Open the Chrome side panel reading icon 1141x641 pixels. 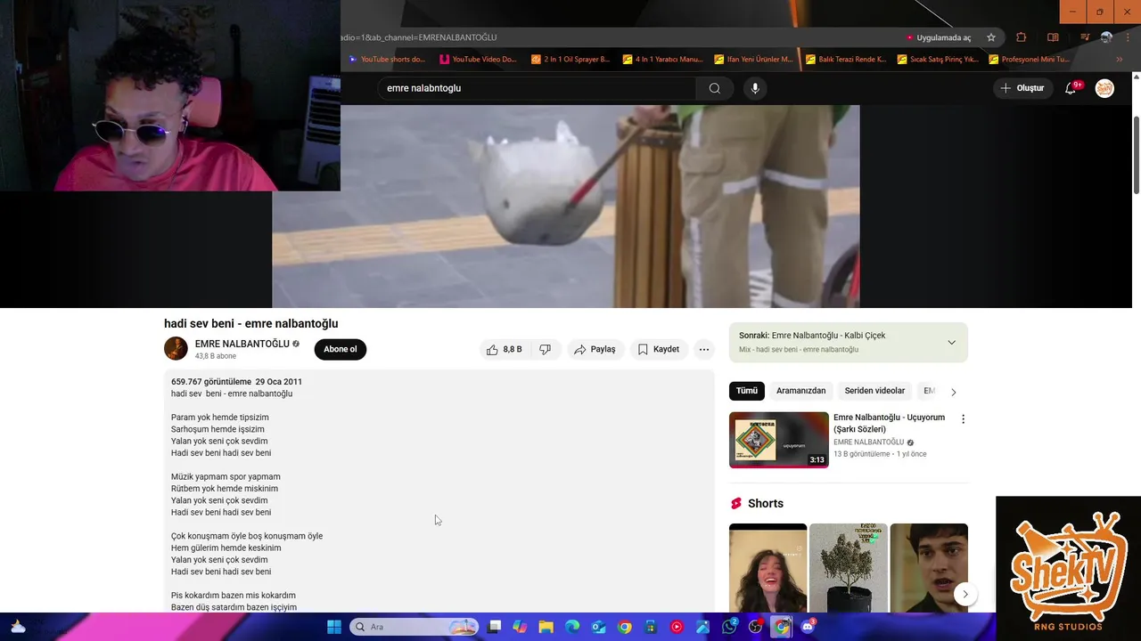tap(1053, 37)
